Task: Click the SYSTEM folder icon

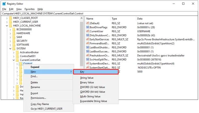Action: (14, 48)
